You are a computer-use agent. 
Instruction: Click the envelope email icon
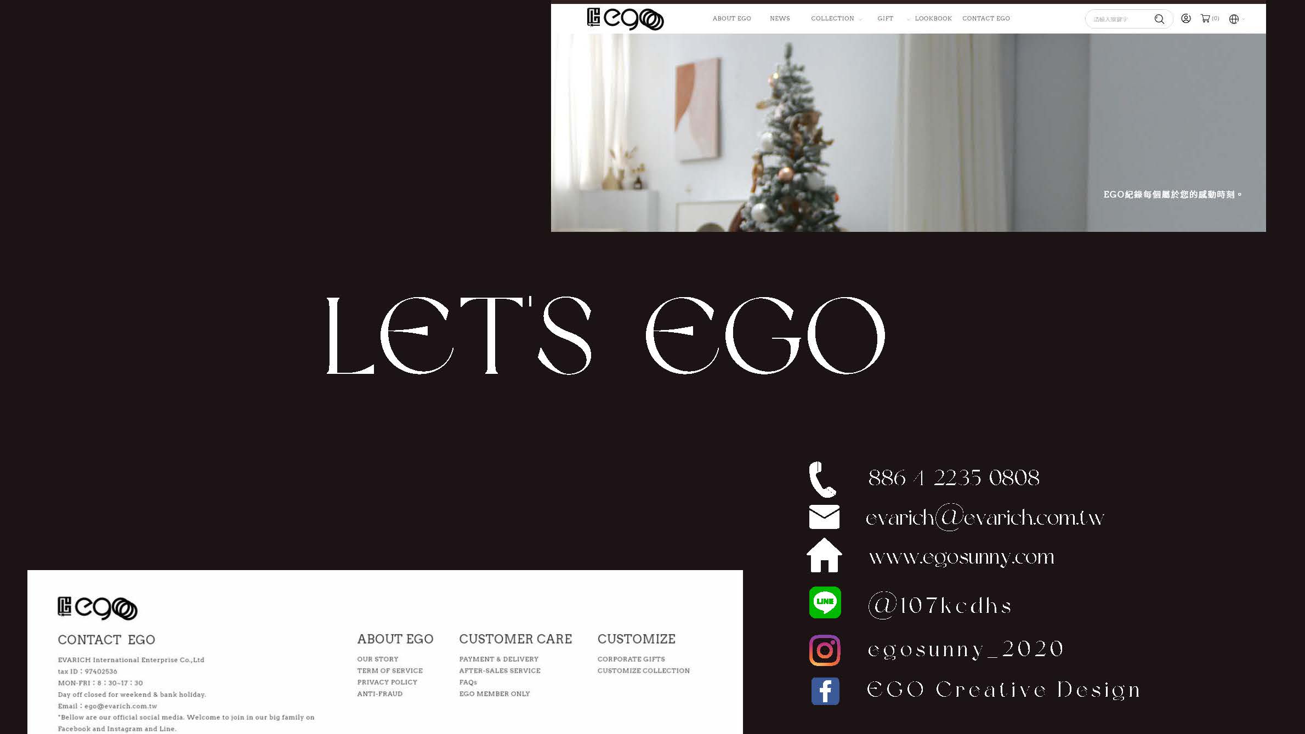pyautogui.click(x=824, y=517)
